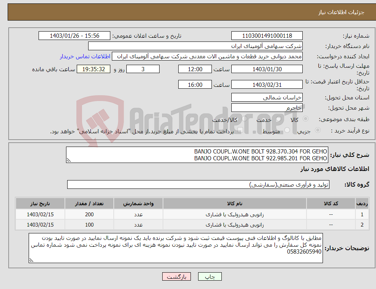The image size is (376, 289).
Task: Click the price validity time 16:00
Action: click(x=195, y=85)
